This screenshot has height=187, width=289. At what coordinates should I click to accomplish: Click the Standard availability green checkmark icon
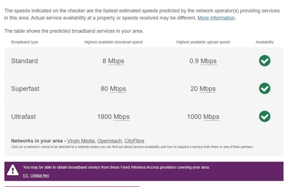point(264,61)
